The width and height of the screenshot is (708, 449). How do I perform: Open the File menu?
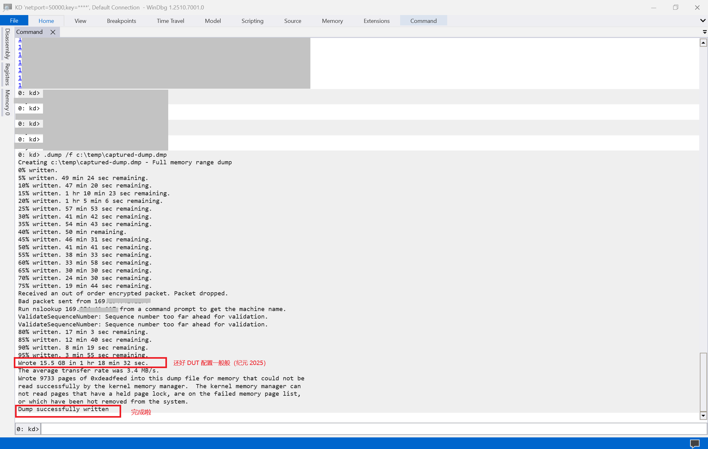(14, 21)
